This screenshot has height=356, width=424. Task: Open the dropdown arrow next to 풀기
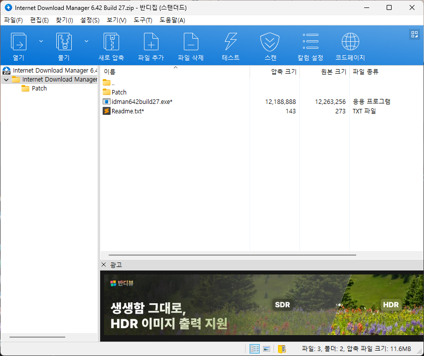tap(87, 41)
